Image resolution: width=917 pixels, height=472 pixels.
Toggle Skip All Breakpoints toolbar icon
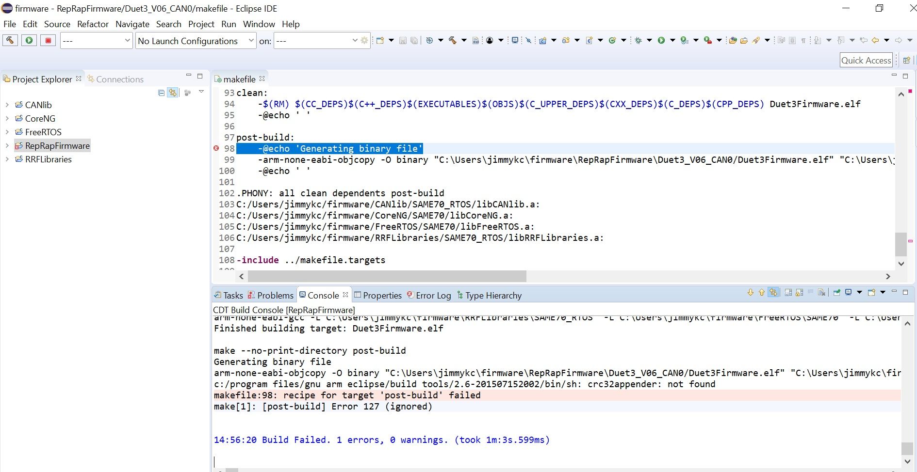(528, 41)
